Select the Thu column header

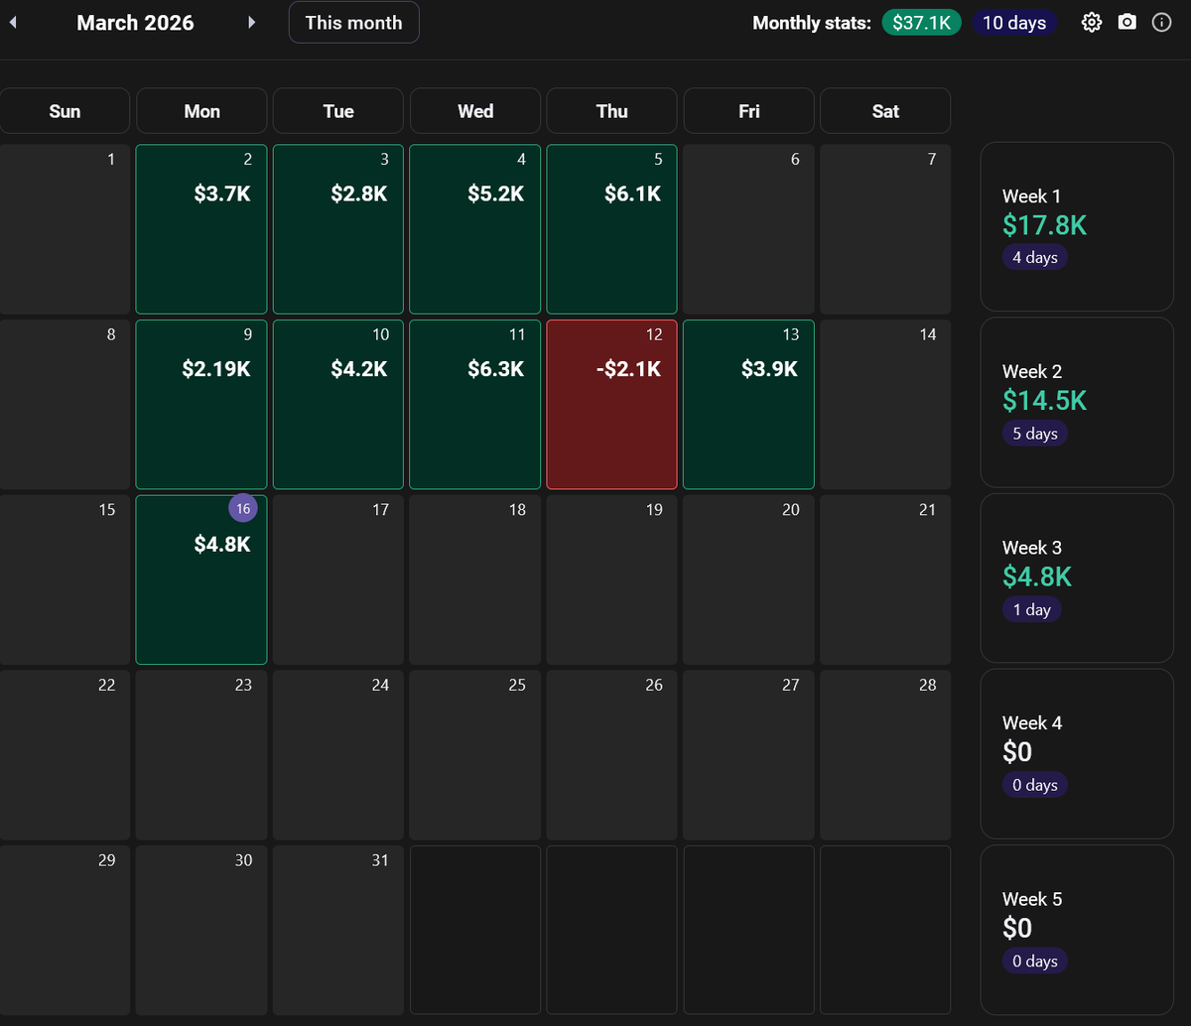(612, 111)
